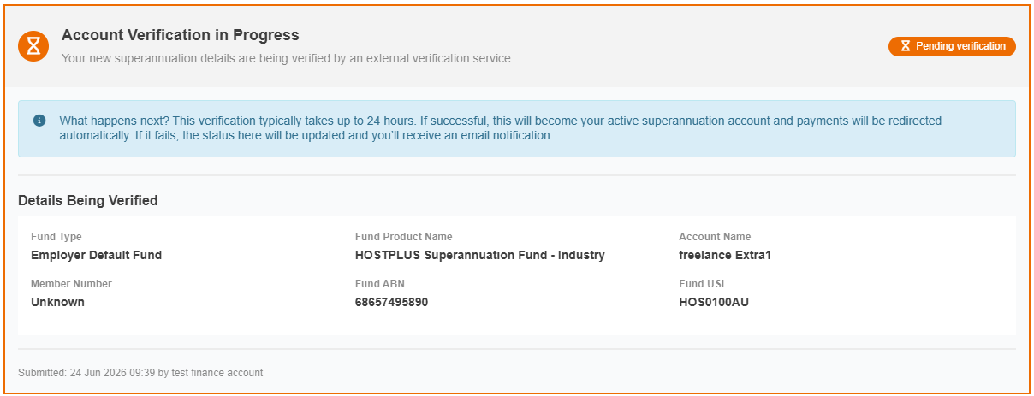Viewport: 1034px width, 396px height.
Task: Click the Details Being Verified heading
Action: [x=88, y=201]
